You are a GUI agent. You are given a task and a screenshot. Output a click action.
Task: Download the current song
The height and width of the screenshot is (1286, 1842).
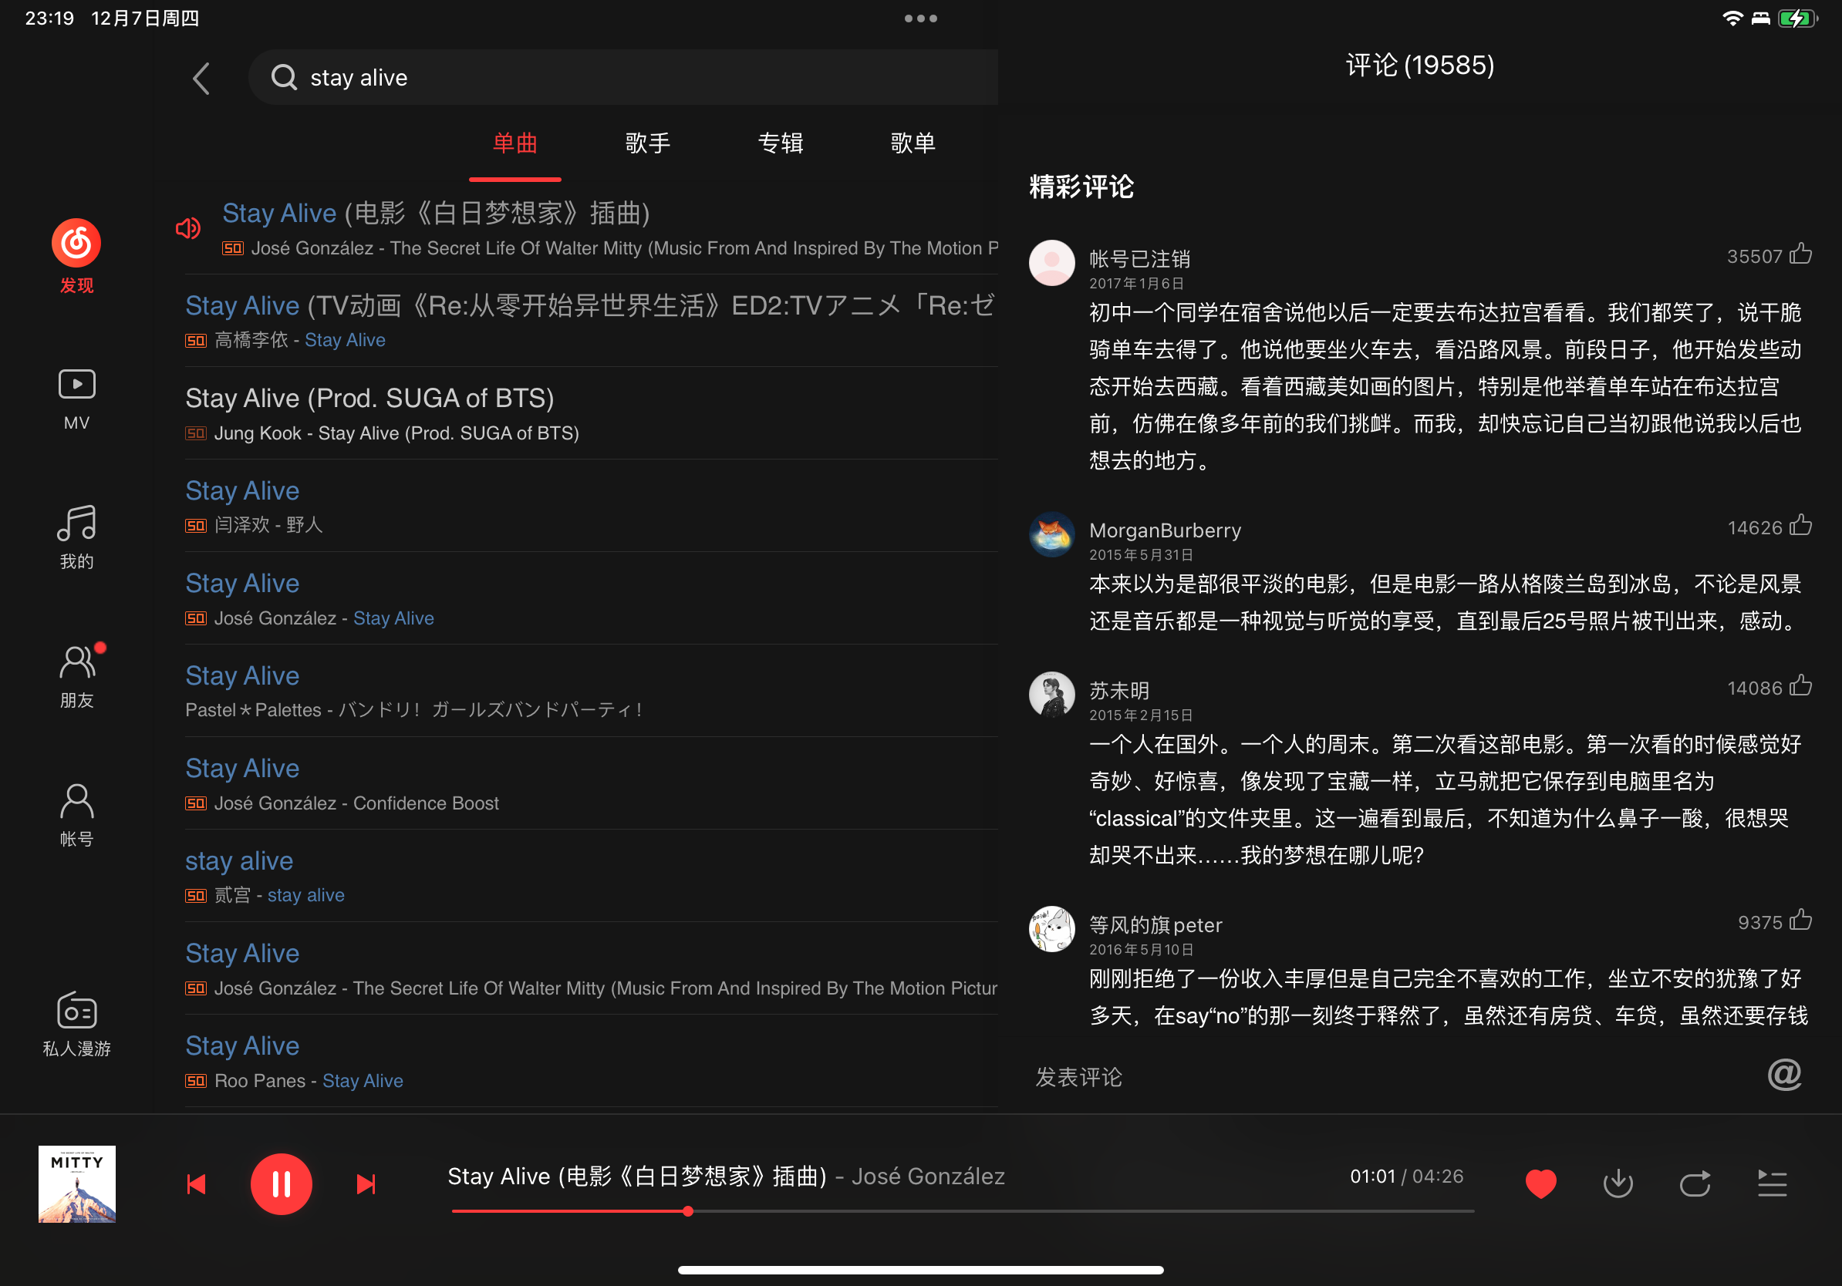point(1618,1183)
